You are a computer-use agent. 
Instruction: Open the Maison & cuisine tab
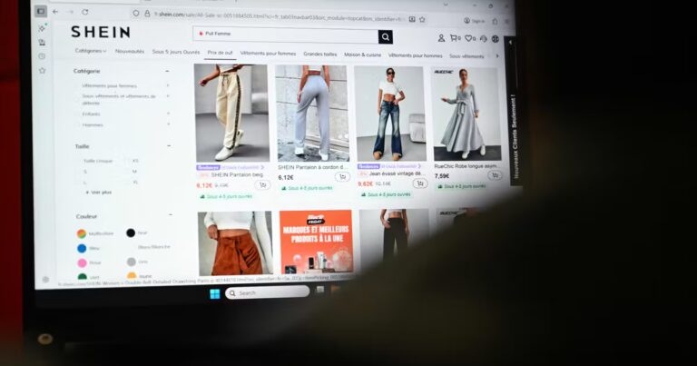362,54
